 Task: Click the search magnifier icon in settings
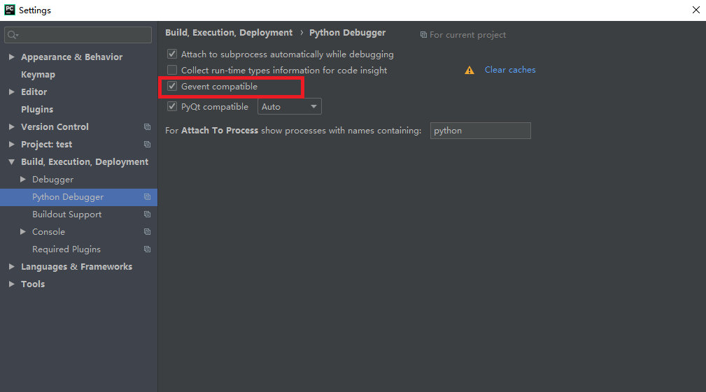click(x=12, y=35)
